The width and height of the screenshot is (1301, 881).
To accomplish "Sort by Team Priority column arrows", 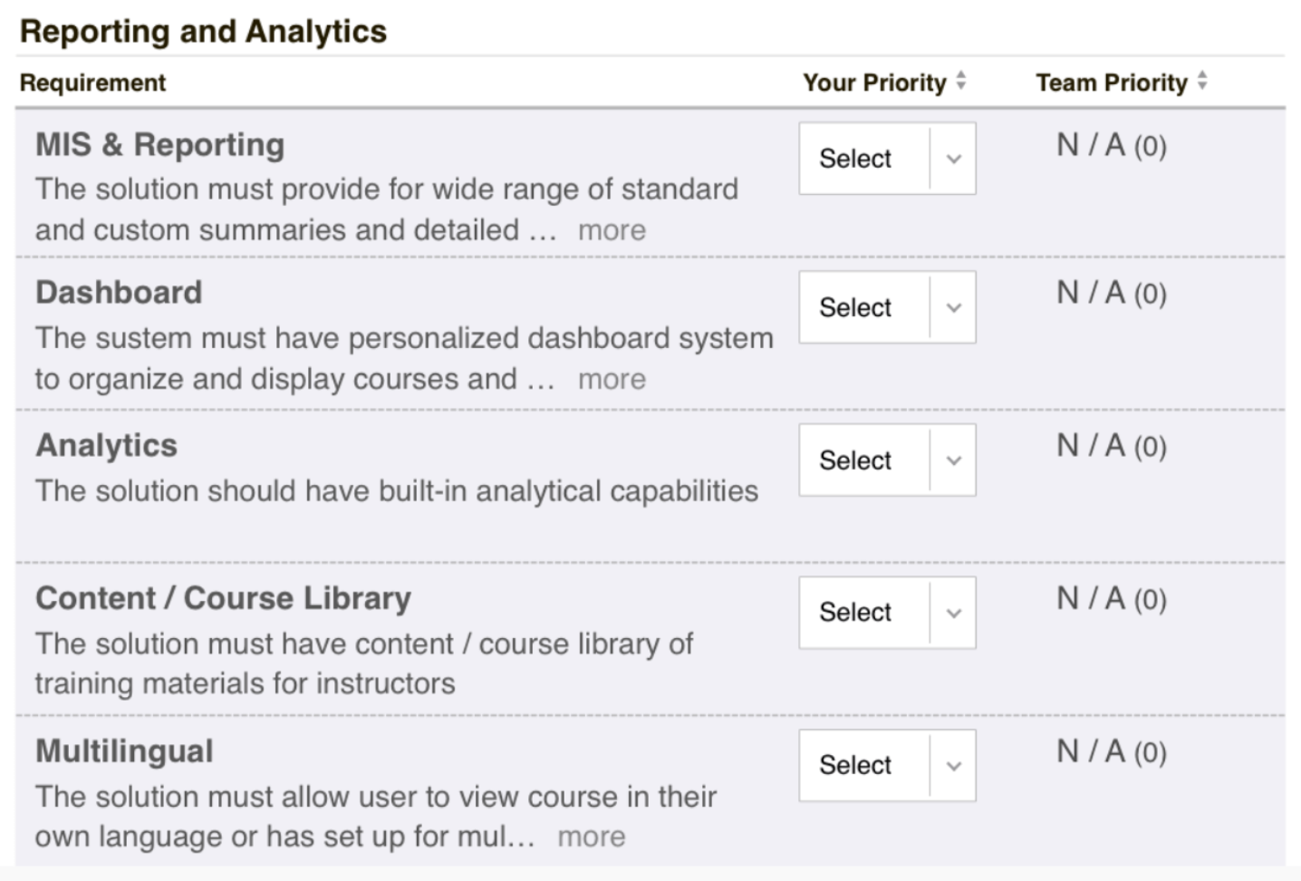I will tap(1202, 82).
